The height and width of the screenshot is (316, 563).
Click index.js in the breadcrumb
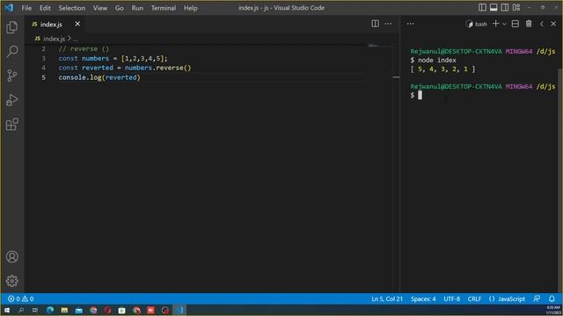(54, 39)
